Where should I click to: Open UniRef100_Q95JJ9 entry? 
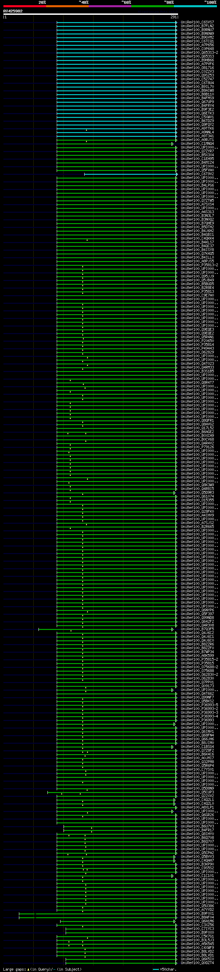(x=197, y=276)
